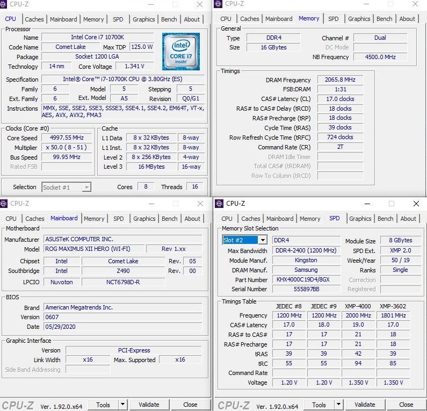Click the LPCIO chip NCT6798D-R field
Screen dimensions: 427x411
tap(123, 282)
